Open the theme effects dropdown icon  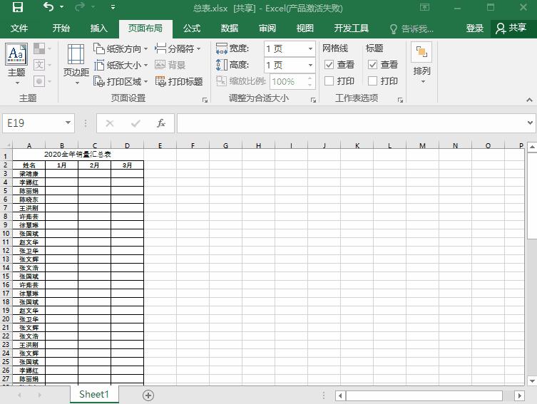pyautogui.click(x=43, y=81)
